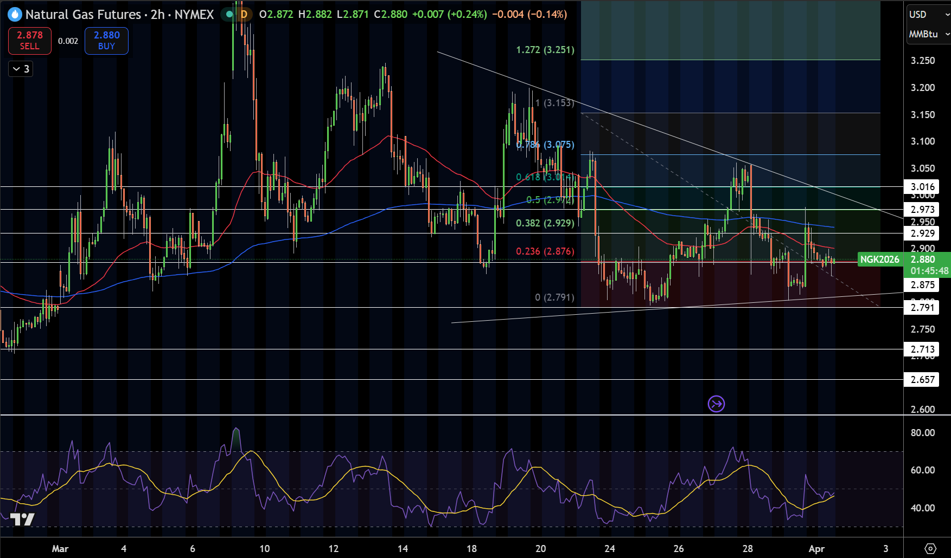This screenshot has width=951, height=558.
Task: Click the 01:45:48 bar countdown timer
Action: (929, 271)
